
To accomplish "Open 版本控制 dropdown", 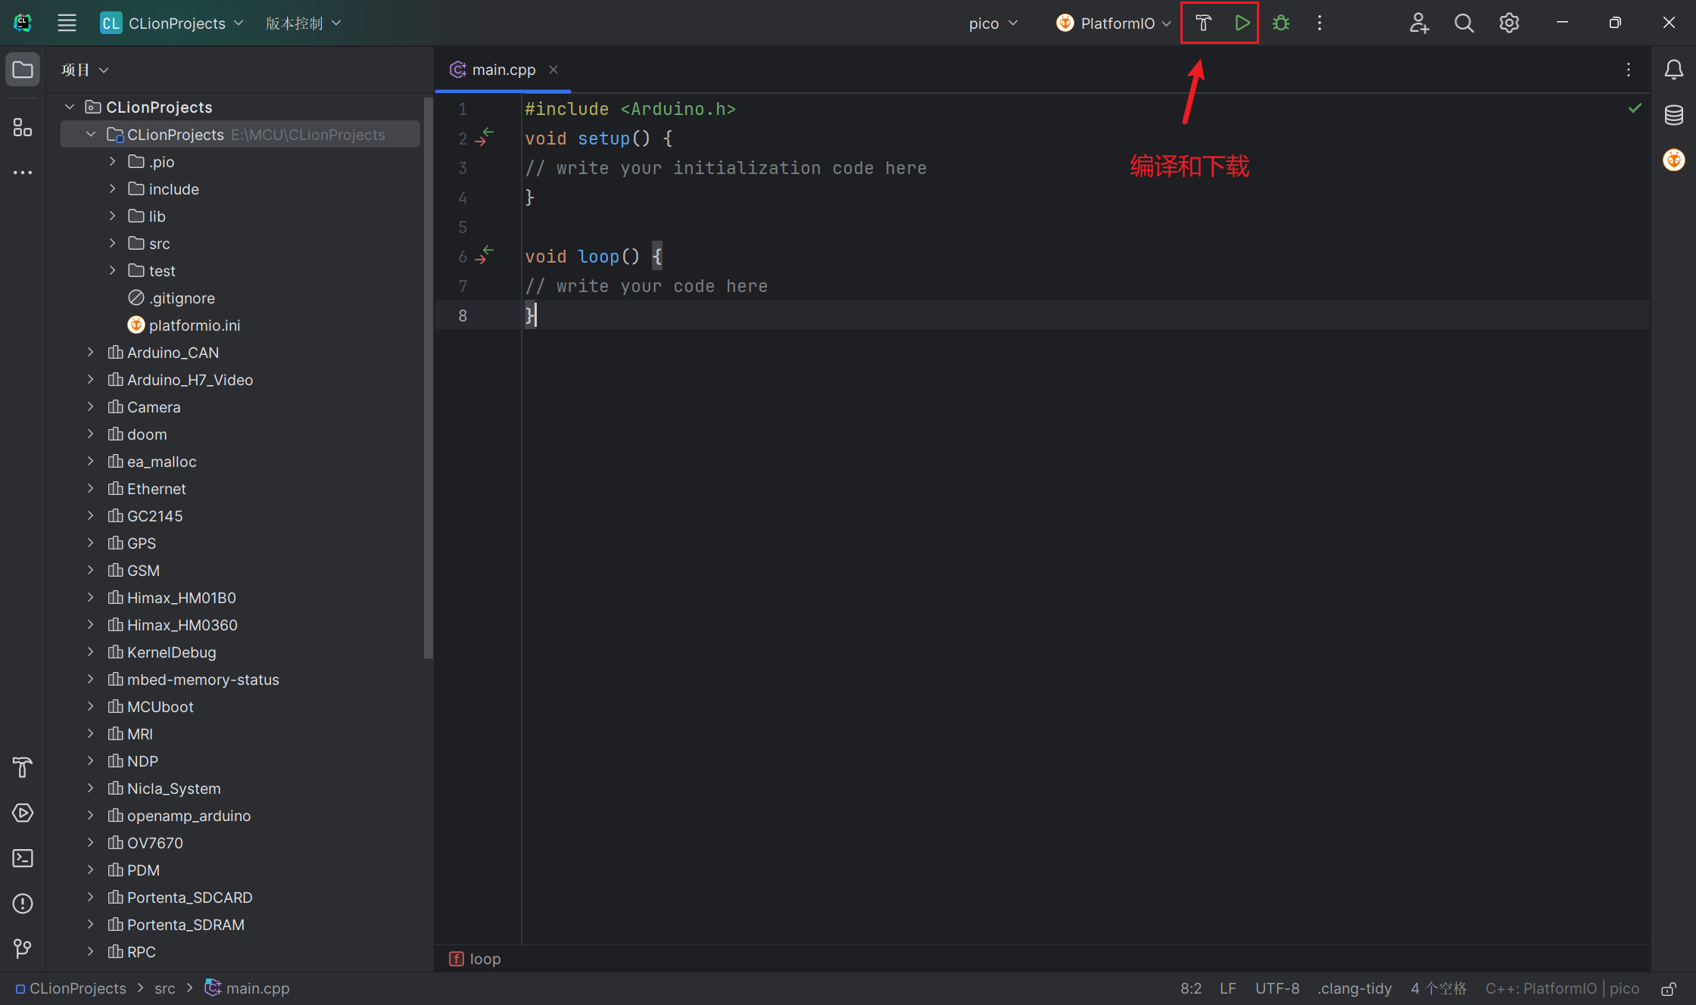I will pyautogui.click(x=304, y=23).
